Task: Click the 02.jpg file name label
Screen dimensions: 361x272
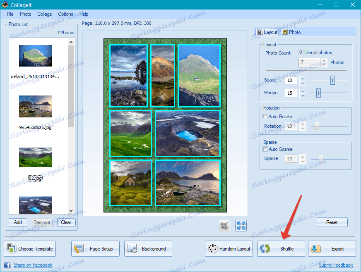Action: (x=35, y=178)
